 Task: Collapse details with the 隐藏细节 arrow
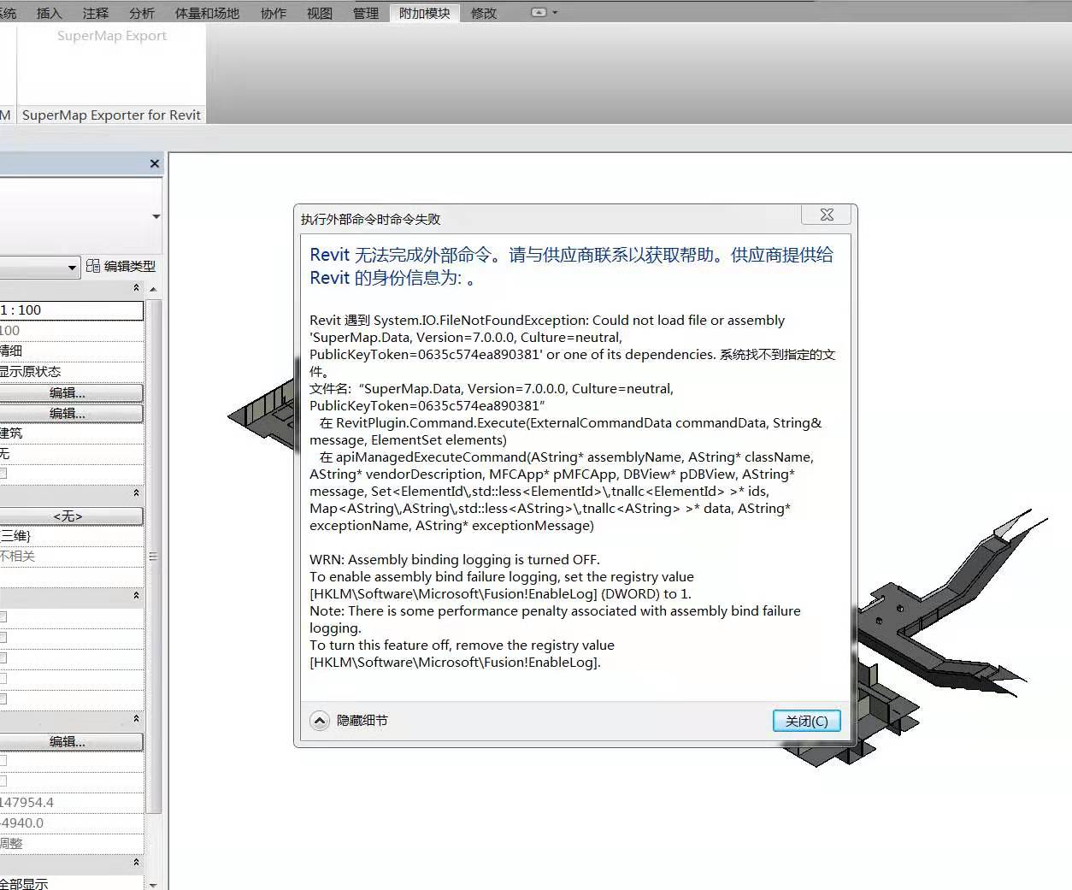(x=319, y=721)
